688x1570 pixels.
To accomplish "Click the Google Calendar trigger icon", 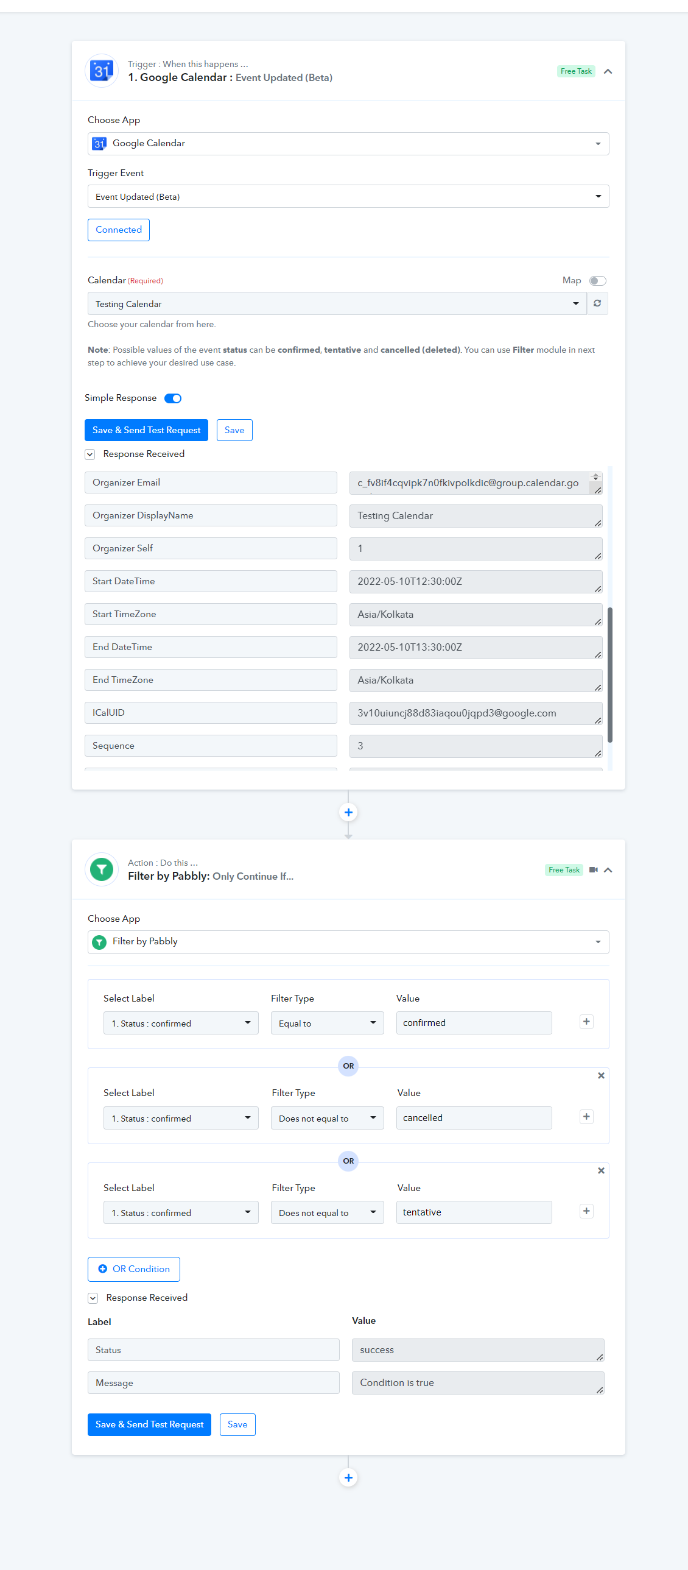I will tap(102, 71).
